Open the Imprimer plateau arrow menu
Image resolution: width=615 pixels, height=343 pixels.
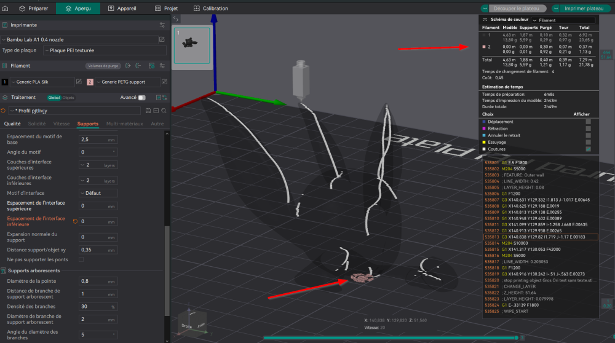click(556, 8)
